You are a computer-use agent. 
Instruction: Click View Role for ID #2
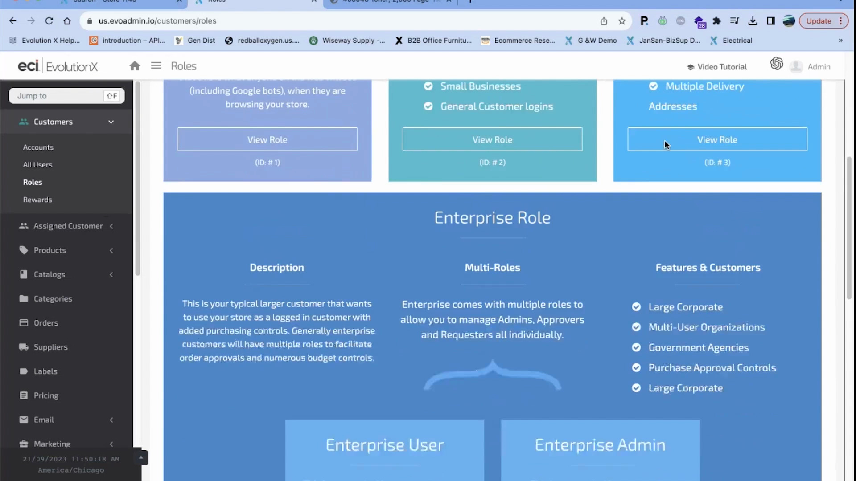492,139
